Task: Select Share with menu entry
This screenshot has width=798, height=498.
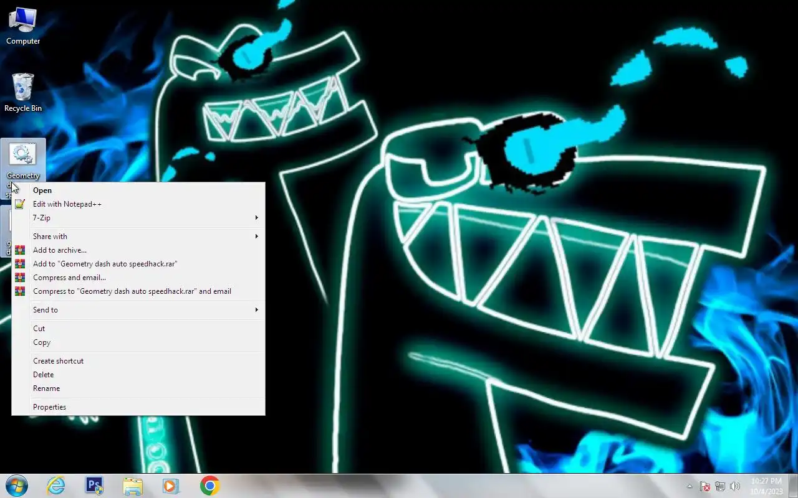Action: [138, 237]
